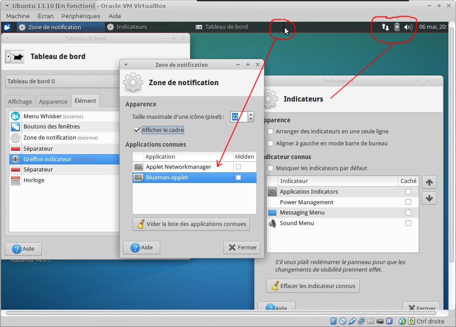Screen dimensions: 456x327
Task: Increase the maximum icon size stepper
Action: (251, 114)
